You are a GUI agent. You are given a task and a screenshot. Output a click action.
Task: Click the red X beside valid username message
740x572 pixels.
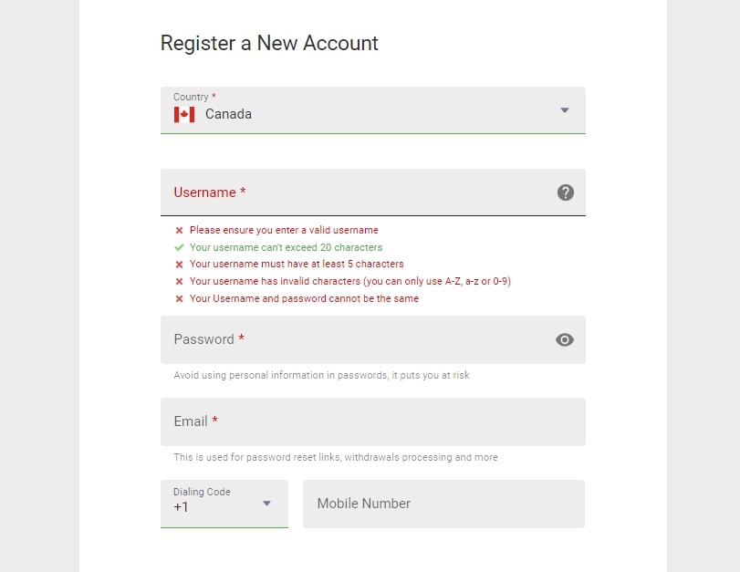[x=180, y=230]
